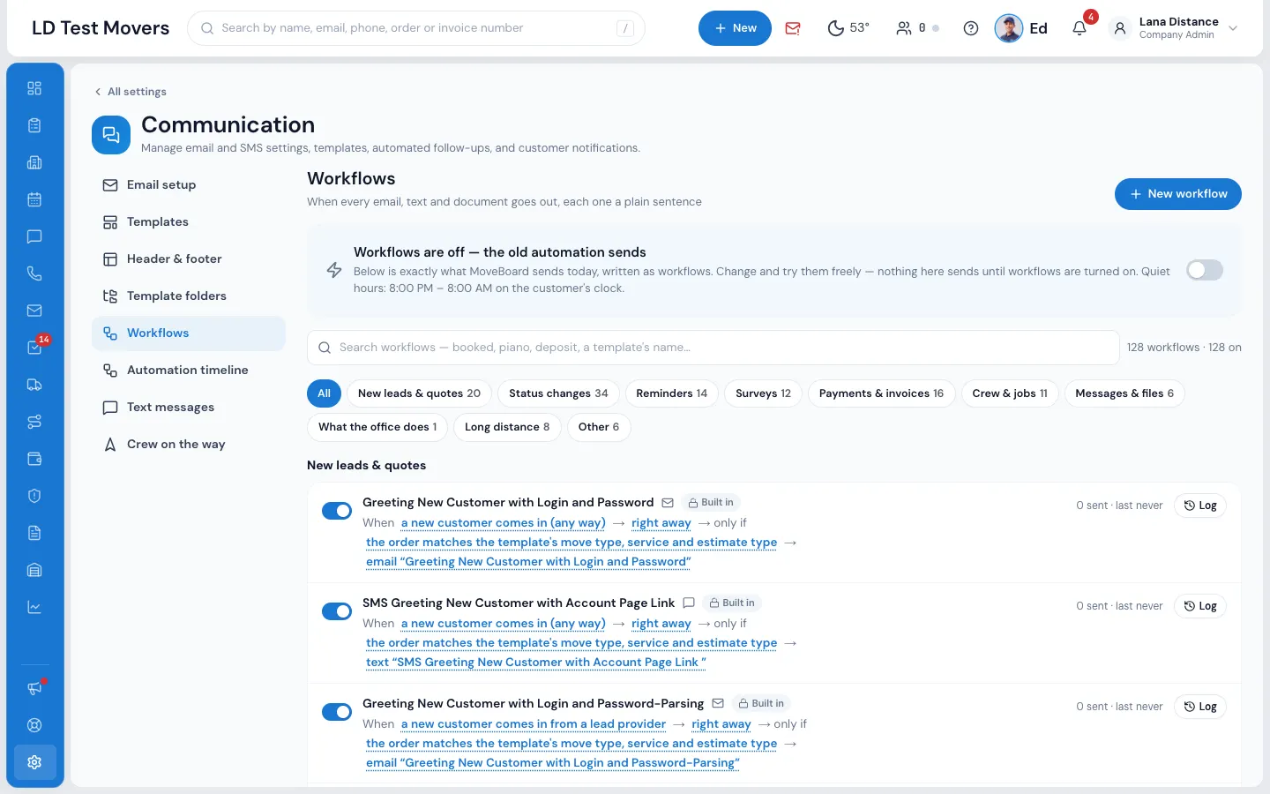The image size is (1270, 794).
Task: Open tasks icon with 14 badge
Action: point(34,348)
